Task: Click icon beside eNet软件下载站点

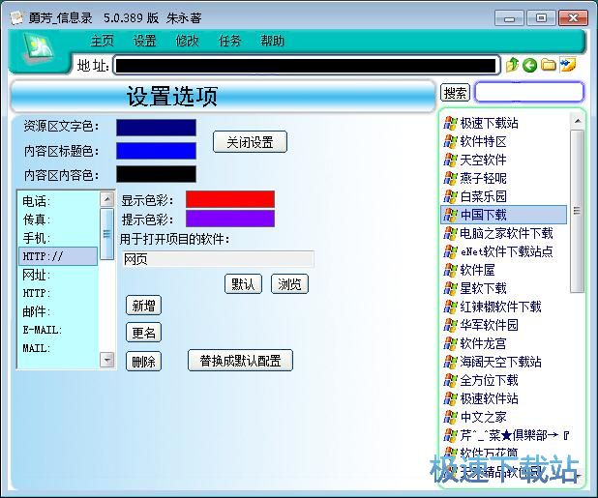Action: (450, 251)
